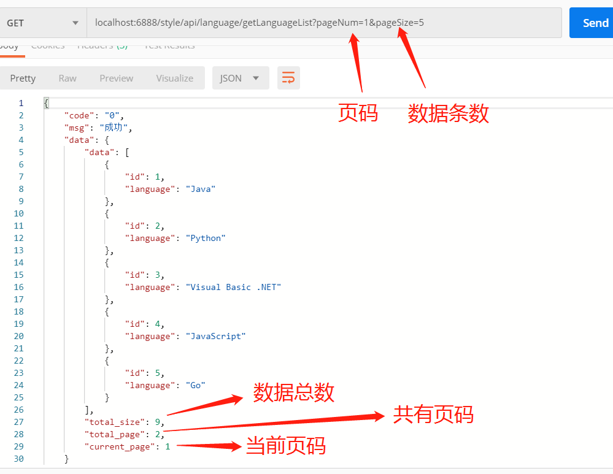This screenshot has height=474, width=613.
Task: Switch to the Raw view tab
Action: [67, 78]
